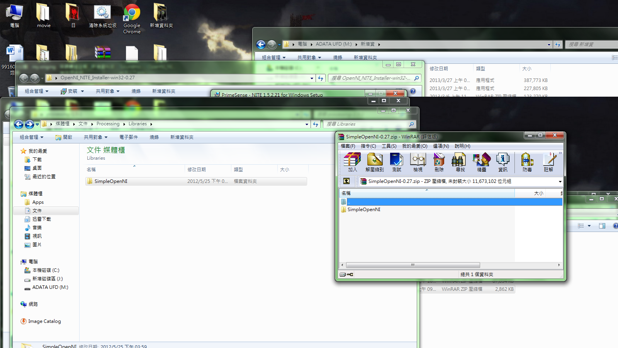Sort Libraries file list by 修改日期 column
This screenshot has height=348, width=618.
tap(208, 170)
